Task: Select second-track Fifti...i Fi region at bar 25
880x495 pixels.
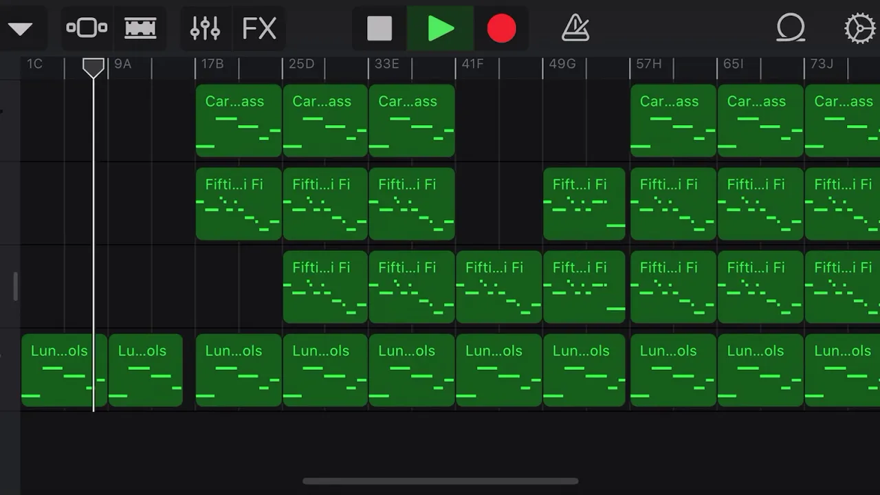Action: click(x=326, y=204)
